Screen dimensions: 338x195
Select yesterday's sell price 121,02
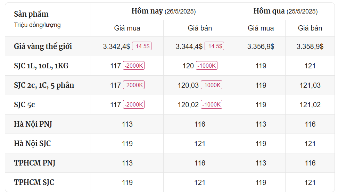310,105
